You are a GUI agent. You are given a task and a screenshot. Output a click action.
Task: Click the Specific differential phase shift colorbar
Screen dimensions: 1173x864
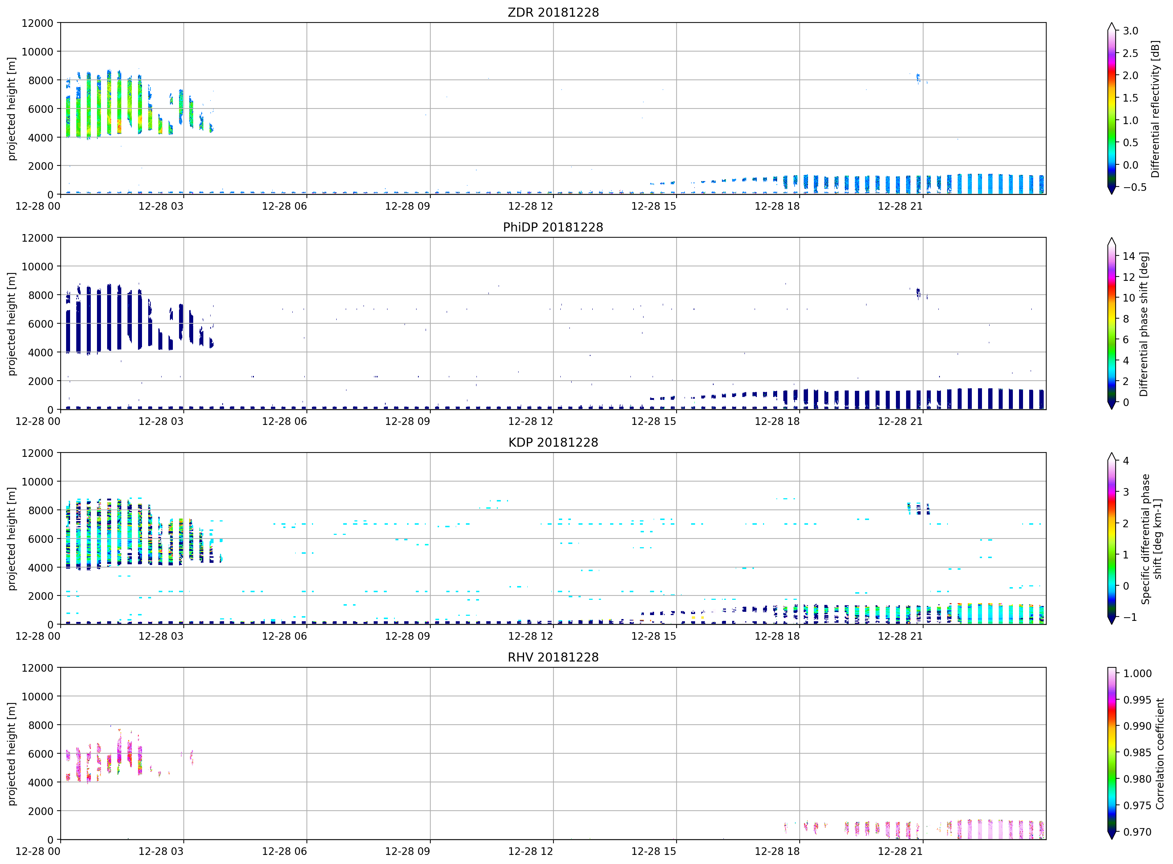(1111, 538)
